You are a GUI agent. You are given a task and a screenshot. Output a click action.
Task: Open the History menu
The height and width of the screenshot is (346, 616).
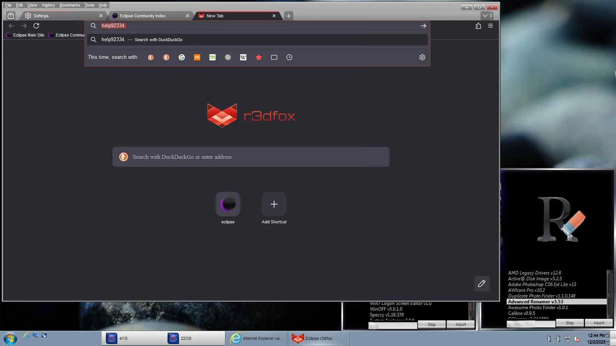click(x=48, y=5)
